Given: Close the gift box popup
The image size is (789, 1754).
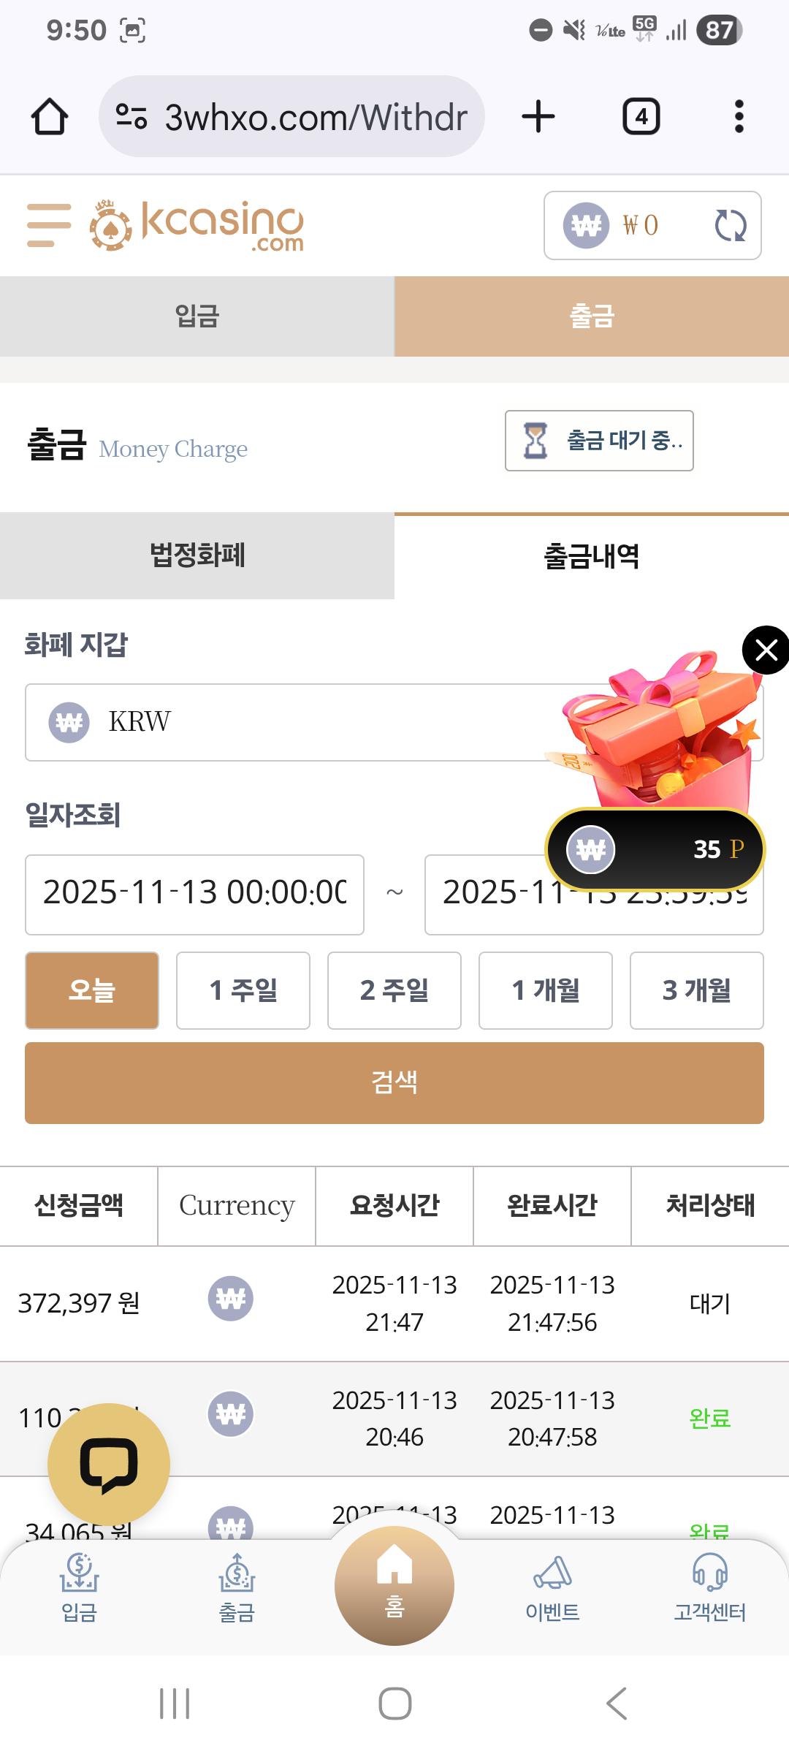Looking at the screenshot, I should coord(766,649).
